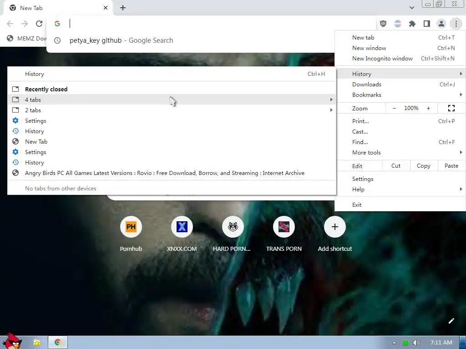This screenshot has height=349, width=466.
Task: Select Find... in the Chrome menu
Action: click(400, 142)
